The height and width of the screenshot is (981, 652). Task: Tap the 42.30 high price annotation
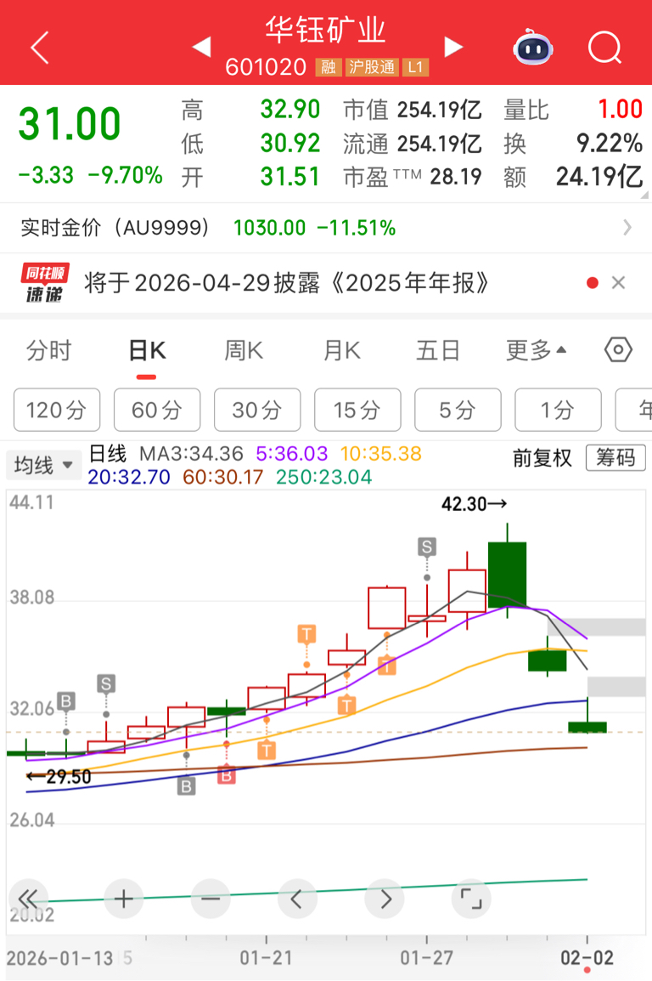point(474,504)
